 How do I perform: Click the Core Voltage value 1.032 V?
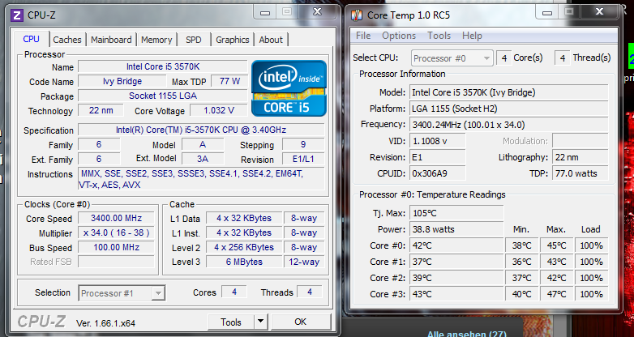click(219, 110)
